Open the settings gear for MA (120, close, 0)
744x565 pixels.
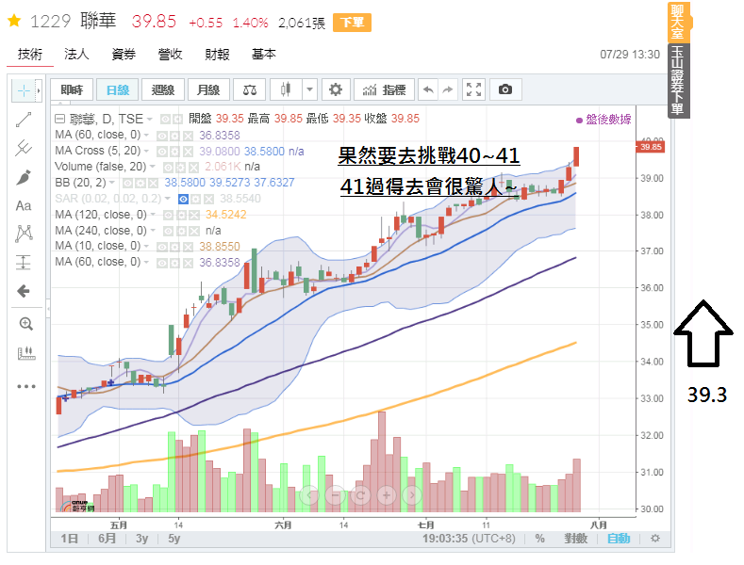click(182, 216)
